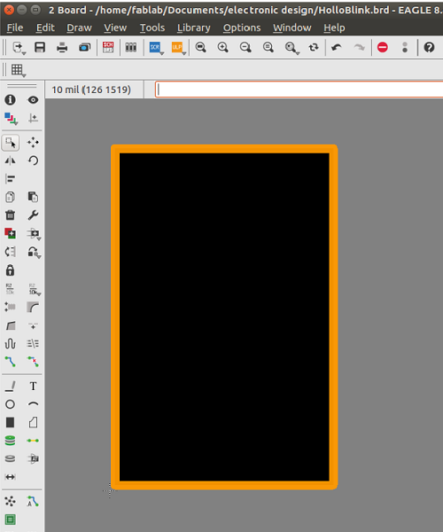
Task: Select the Move tool
Action: pos(33,143)
